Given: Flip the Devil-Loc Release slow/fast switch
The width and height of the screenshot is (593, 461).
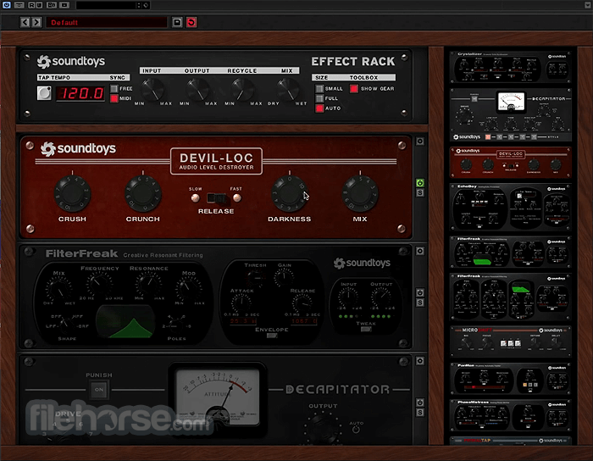Looking at the screenshot, I should (x=216, y=197).
